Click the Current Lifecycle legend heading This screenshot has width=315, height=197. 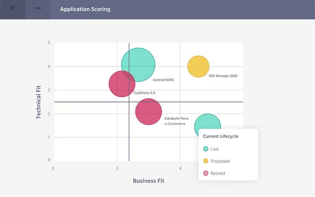tap(220, 136)
